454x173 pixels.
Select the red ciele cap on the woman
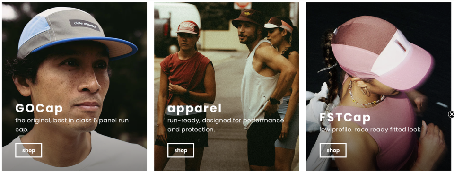[188, 28]
